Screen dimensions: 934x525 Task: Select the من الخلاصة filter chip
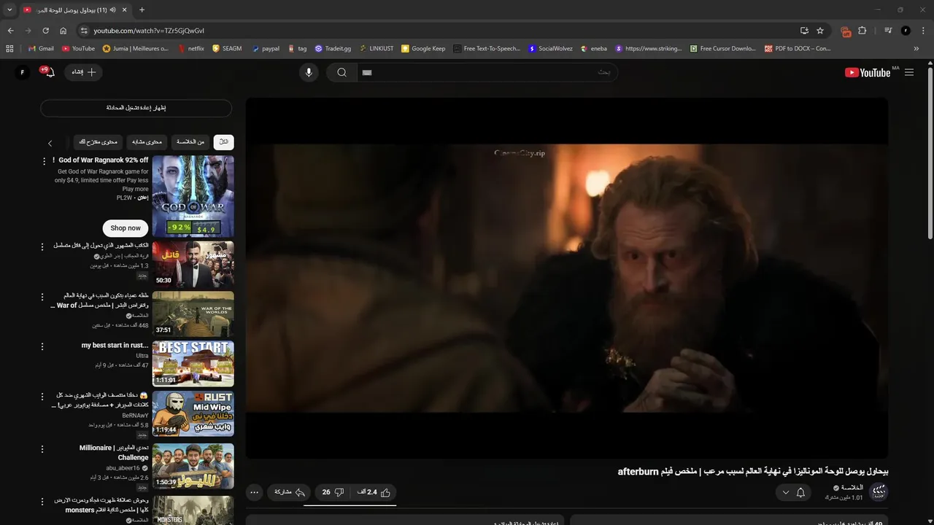pos(190,141)
